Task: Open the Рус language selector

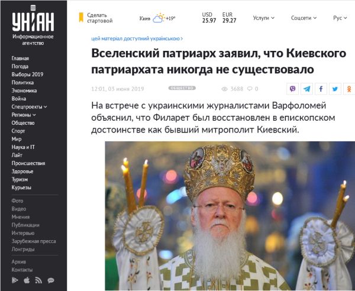Action: pos(340,18)
